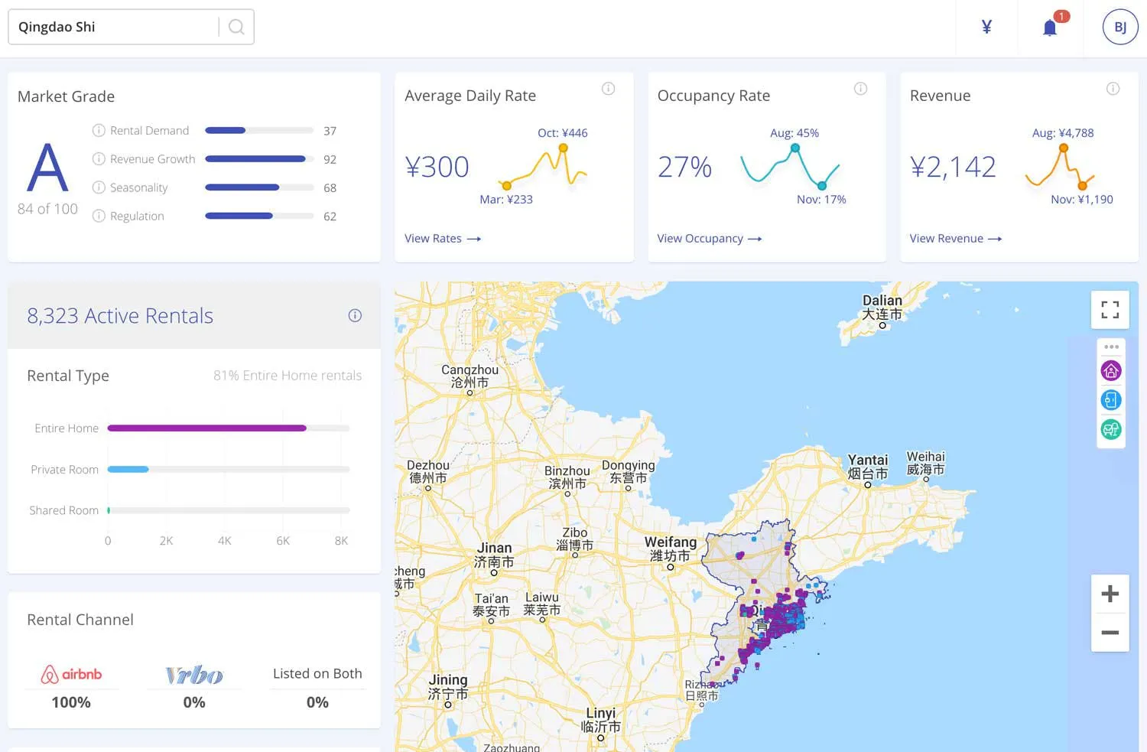1147x752 pixels.
Task: Toggle purple entire-home map layer
Action: coord(1111,371)
